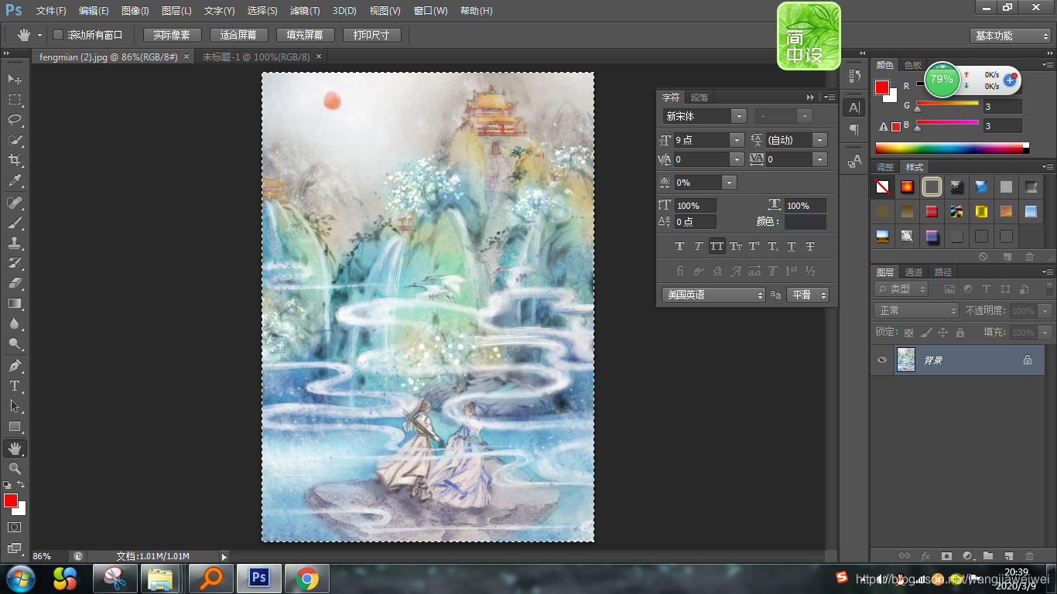Open the 平滑 anti-aliasing dropdown

[808, 295]
